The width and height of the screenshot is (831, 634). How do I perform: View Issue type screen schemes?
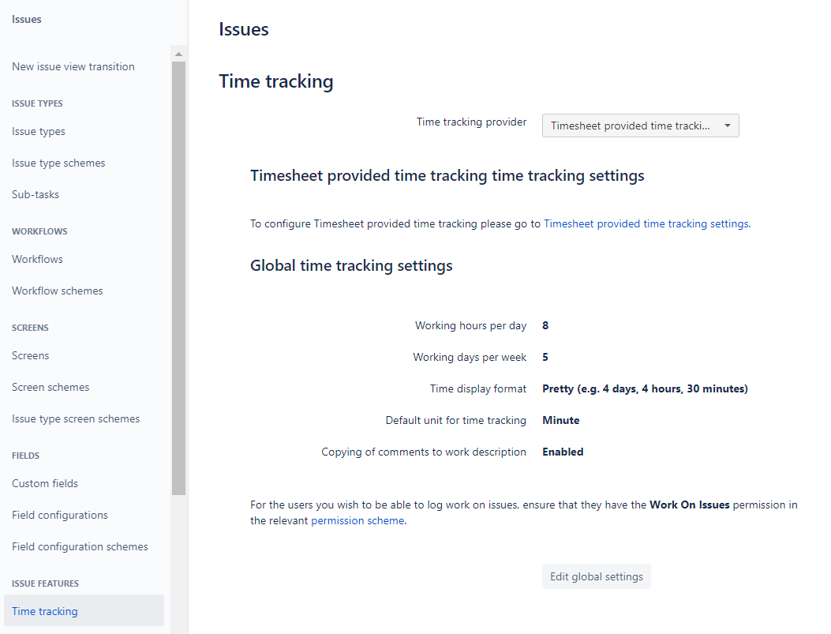point(75,418)
